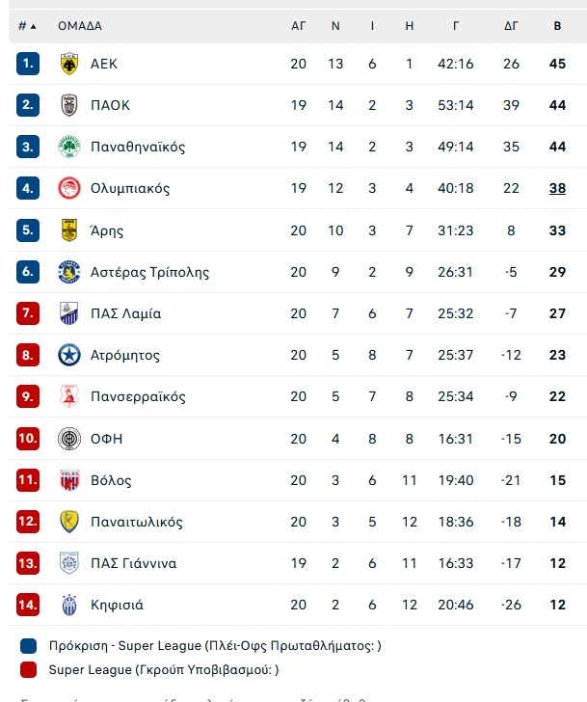Click the Αστέρας Τρίπολης logo
587x702 pixels.
69,272
